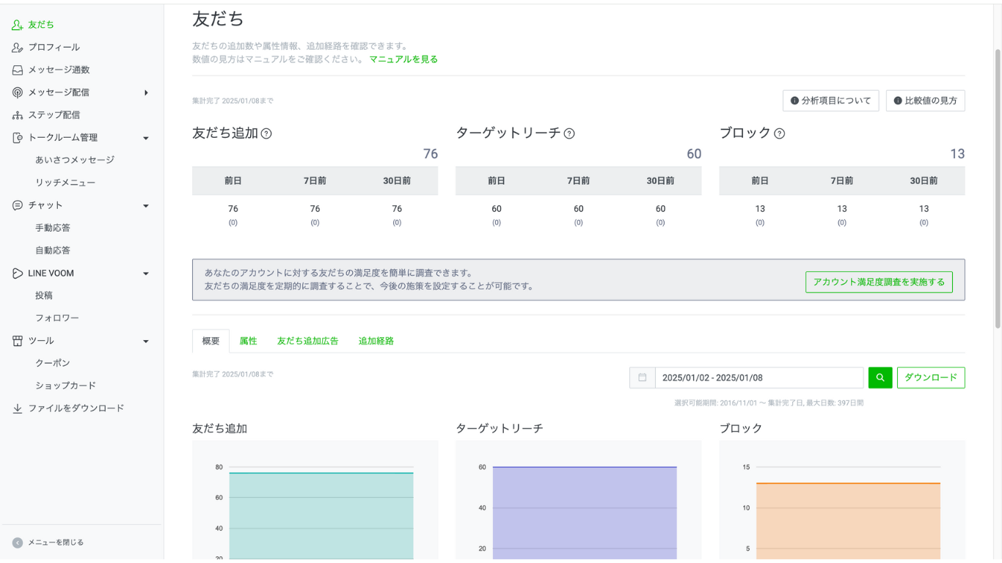Viewport: 1002px width, 563px height.
Task: Click the プロフィール sidebar icon
Action: pyautogui.click(x=18, y=48)
